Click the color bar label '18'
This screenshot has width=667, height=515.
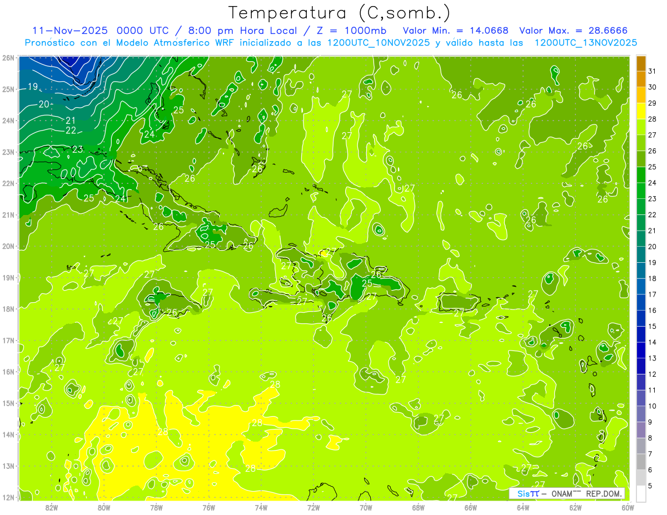click(652, 278)
